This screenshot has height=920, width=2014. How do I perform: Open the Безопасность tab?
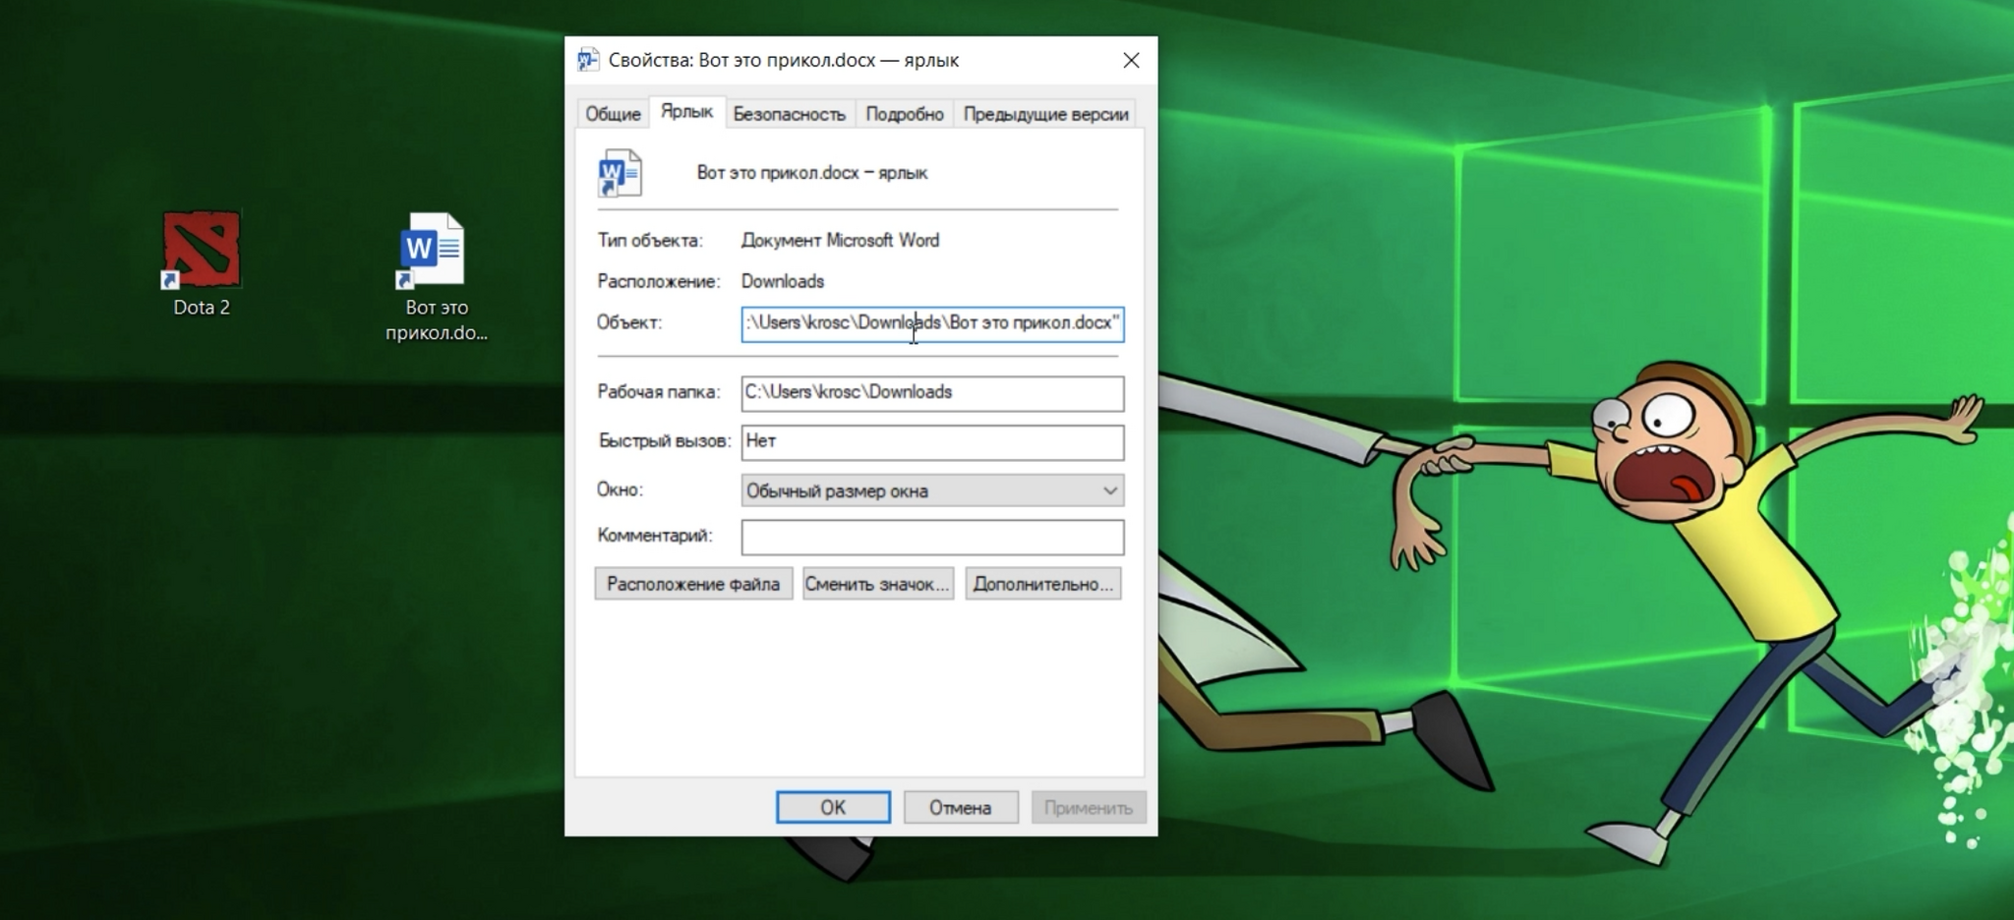pyautogui.click(x=790, y=114)
